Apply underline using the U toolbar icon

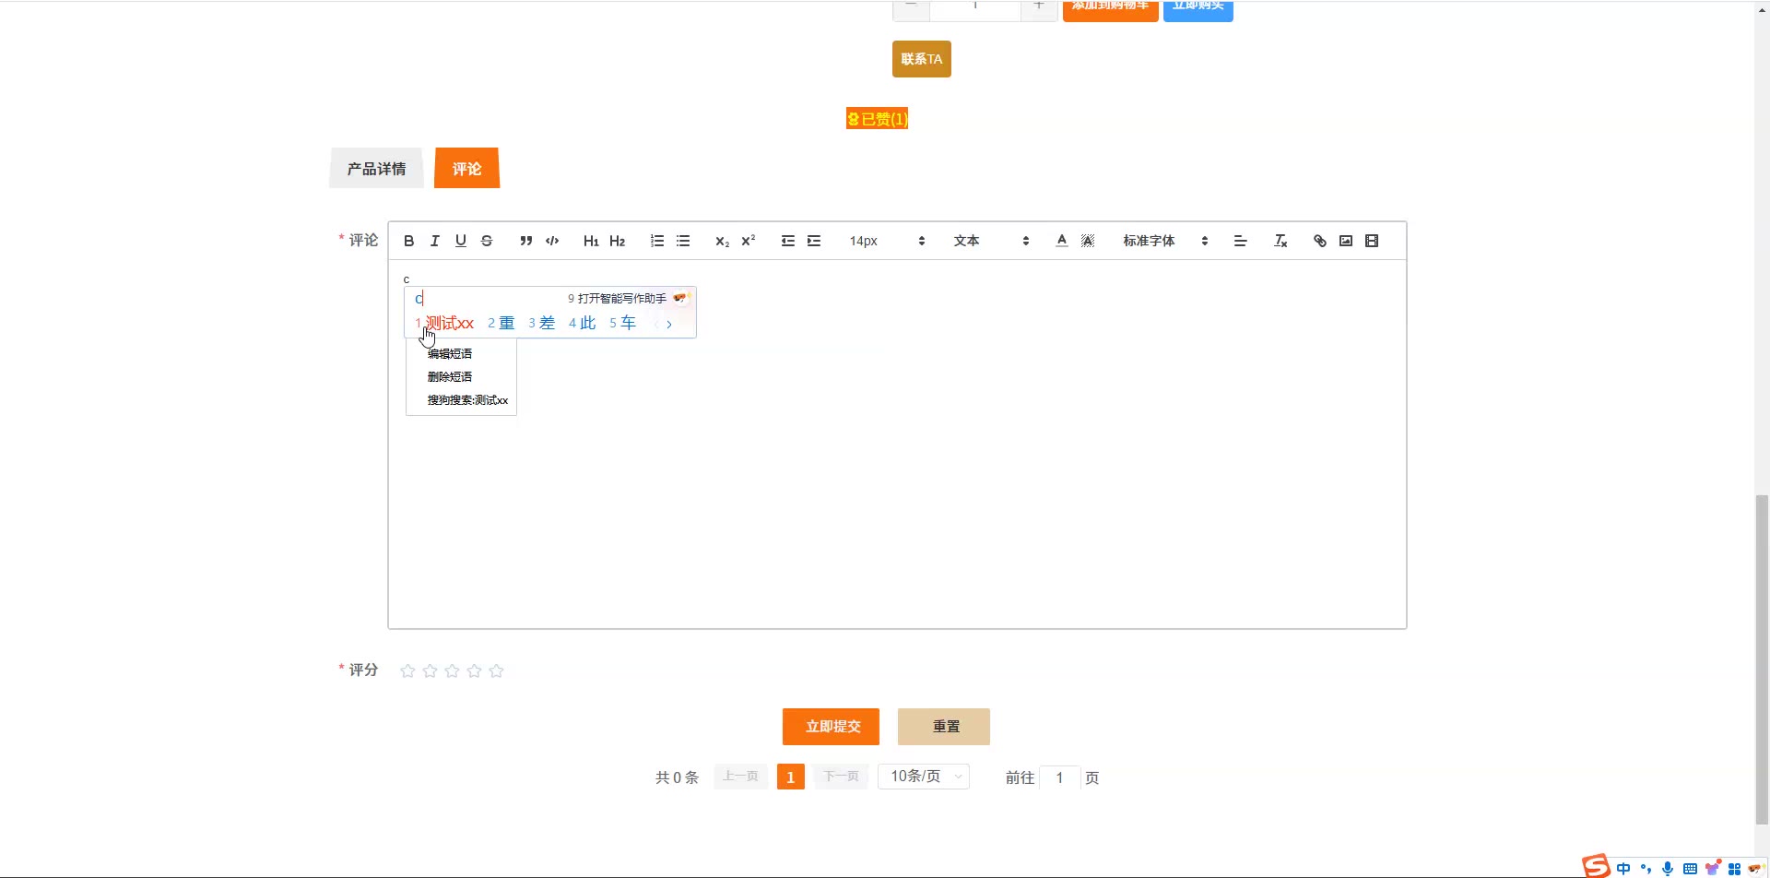pos(461,241)
